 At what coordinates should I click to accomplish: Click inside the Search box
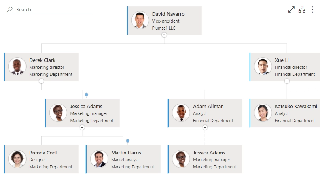pyautogui.click(x=48, y=9)
